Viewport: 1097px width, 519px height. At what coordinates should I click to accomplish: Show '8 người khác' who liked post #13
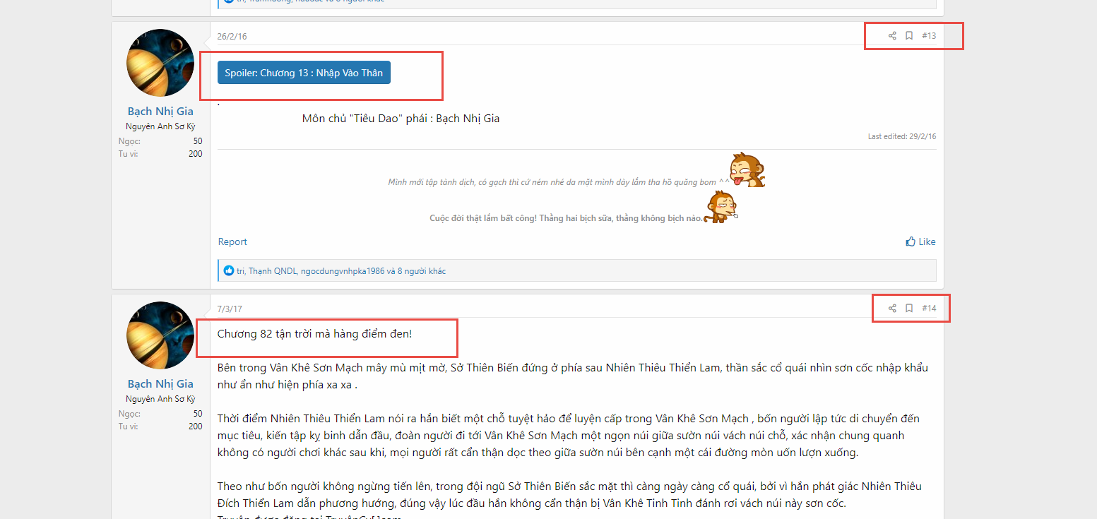(422, 271)
